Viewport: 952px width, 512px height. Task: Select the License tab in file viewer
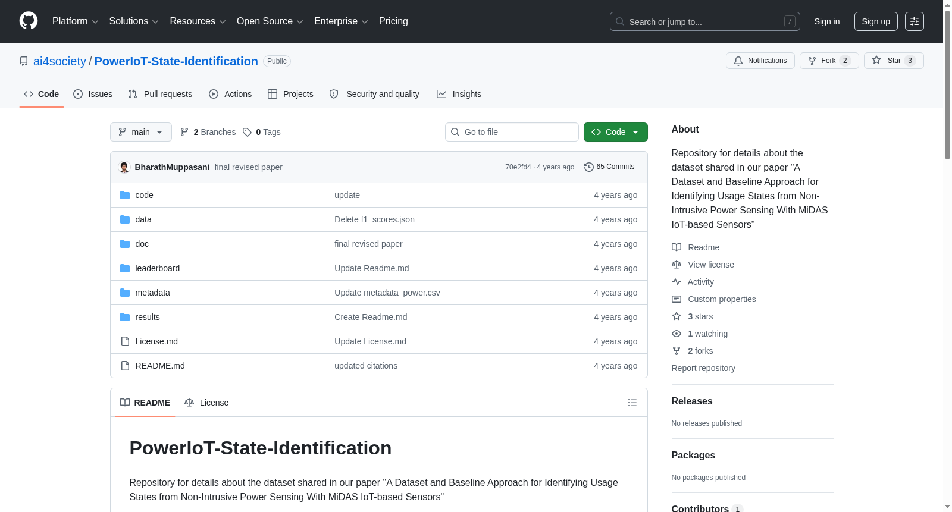click(206, 403)
